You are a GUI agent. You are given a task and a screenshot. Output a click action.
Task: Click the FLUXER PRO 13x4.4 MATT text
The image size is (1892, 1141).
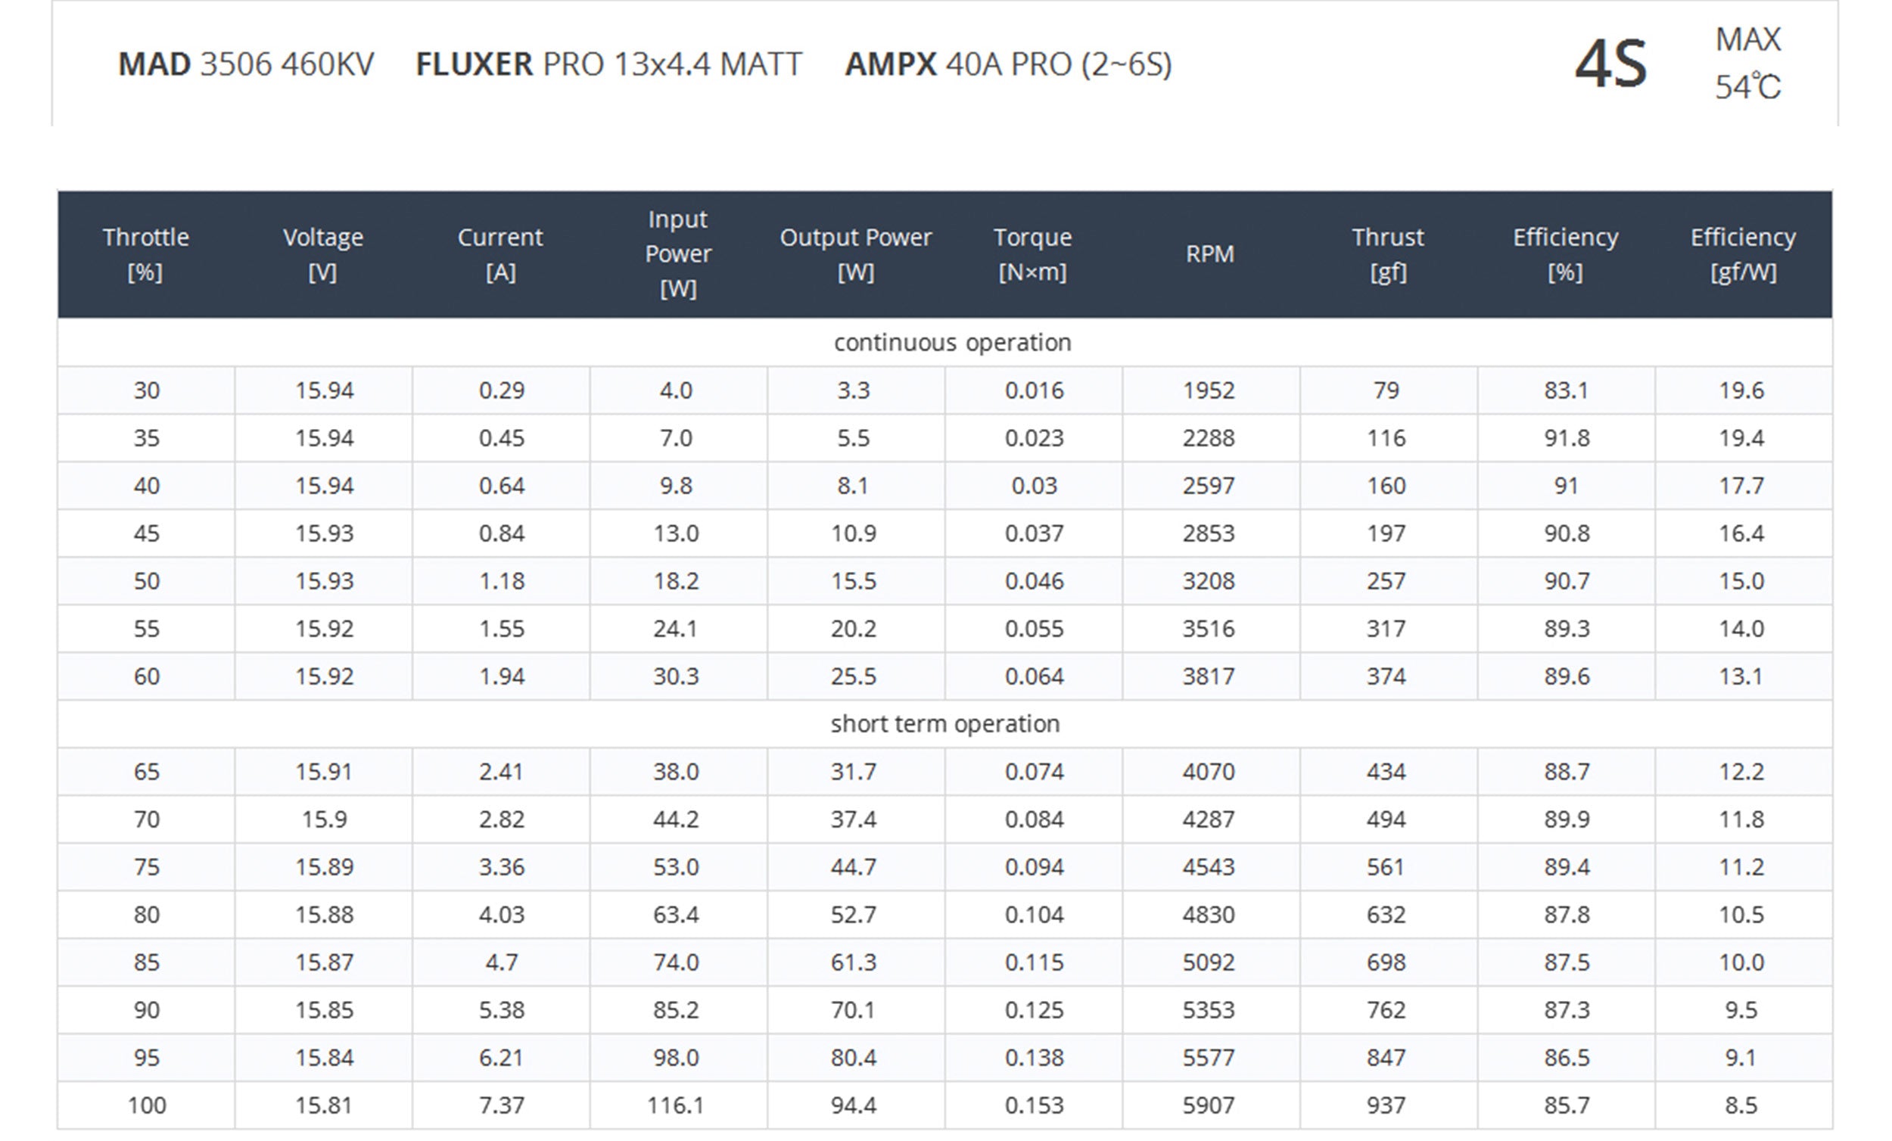[608, 64]
